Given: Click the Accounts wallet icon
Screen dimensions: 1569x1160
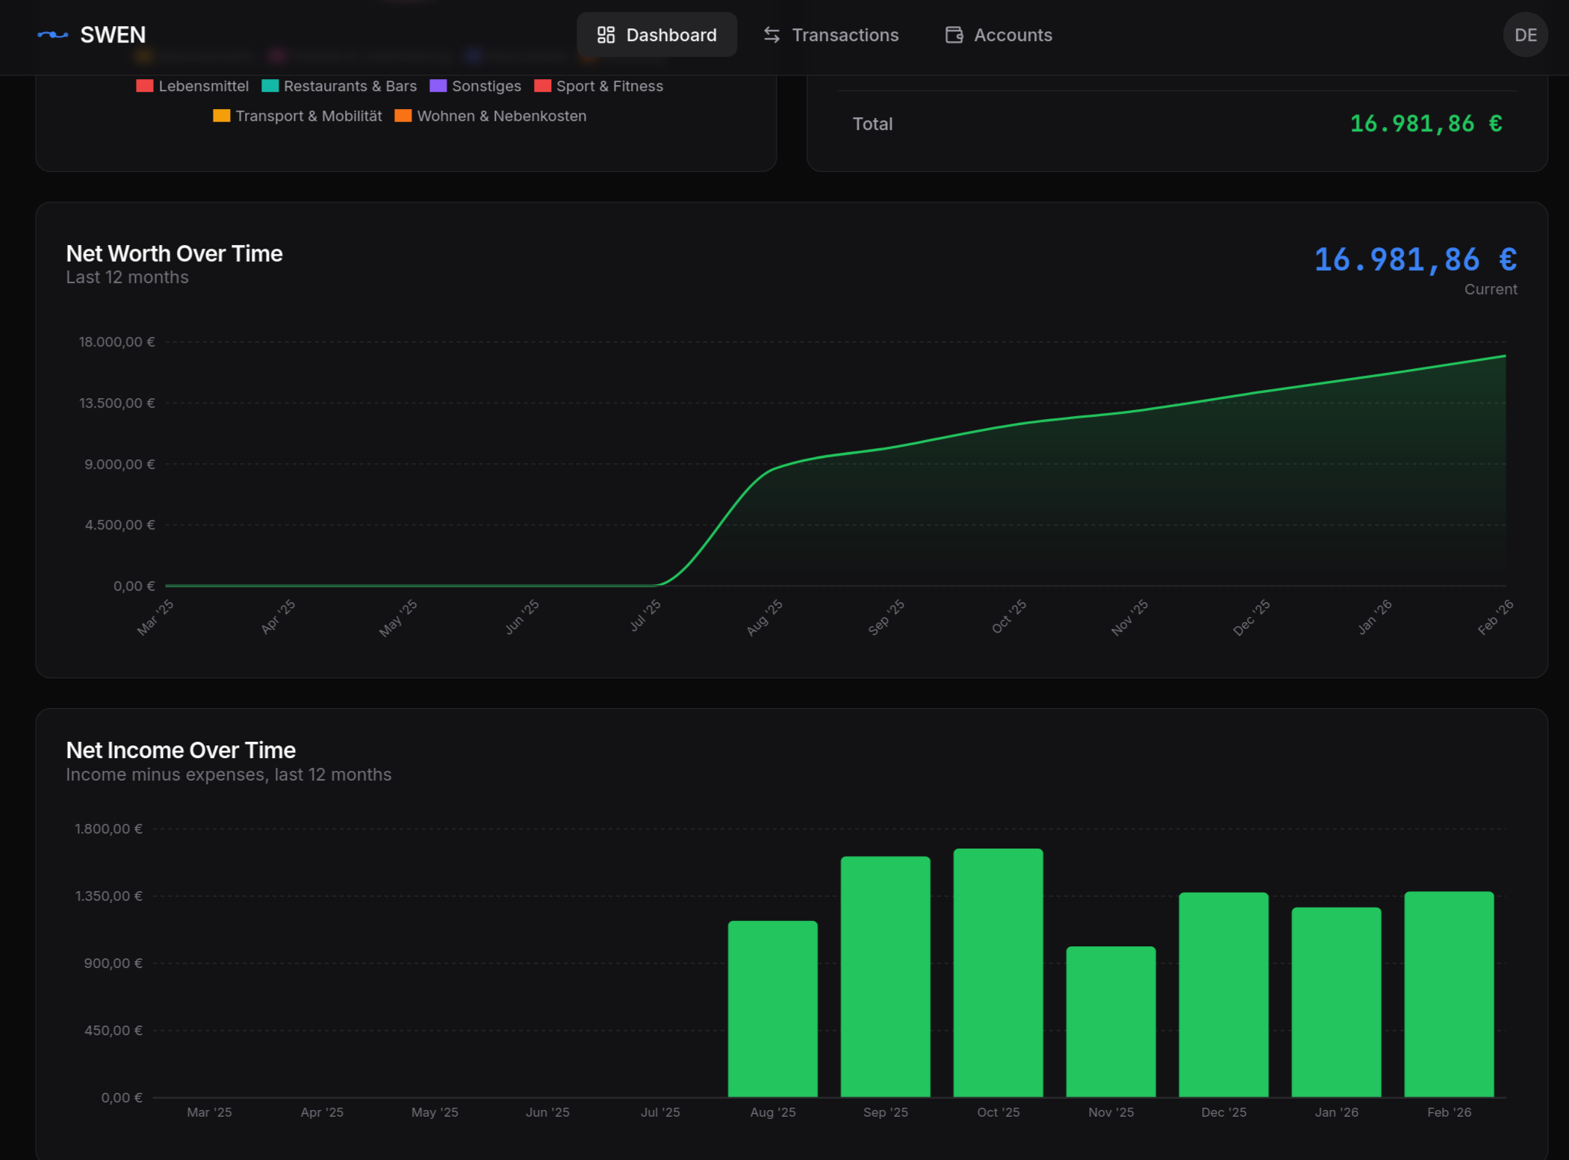Looking at the screenshot, I should (953, 34).
